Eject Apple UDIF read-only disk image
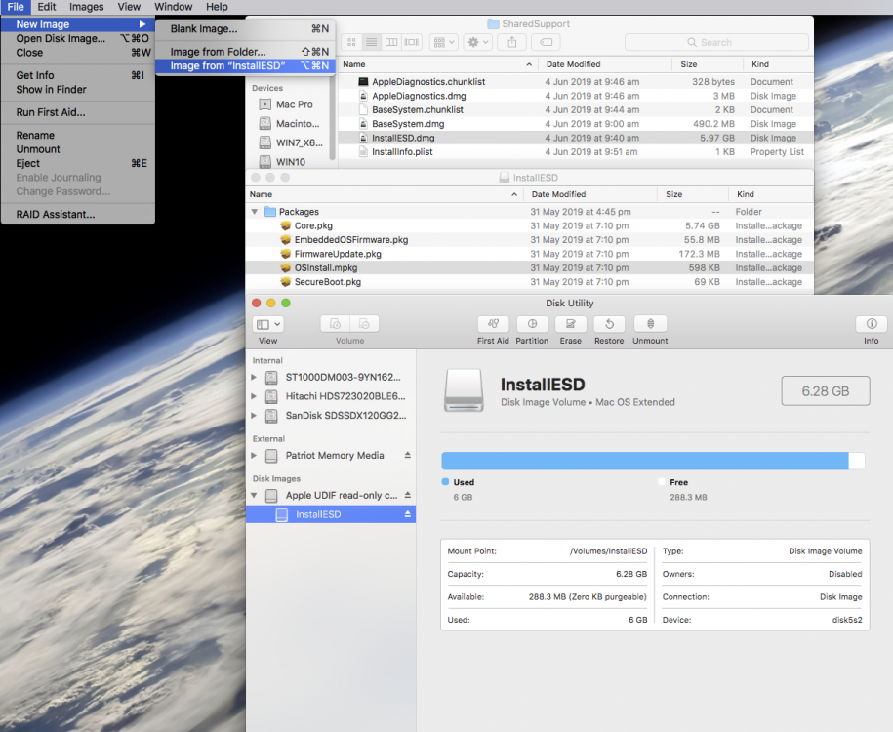Image resolution: width=893 pixels, height=732 pixels. (x=408, y=495)
